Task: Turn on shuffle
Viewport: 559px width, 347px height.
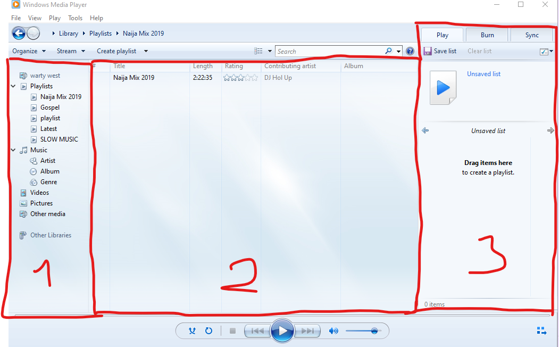Action: 192,331
